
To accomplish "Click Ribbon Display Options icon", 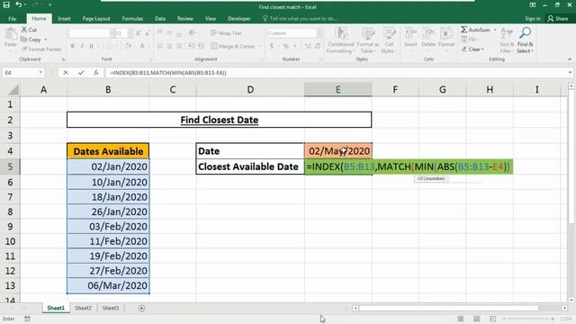I will pyautogui.click(x=532, y=5).
